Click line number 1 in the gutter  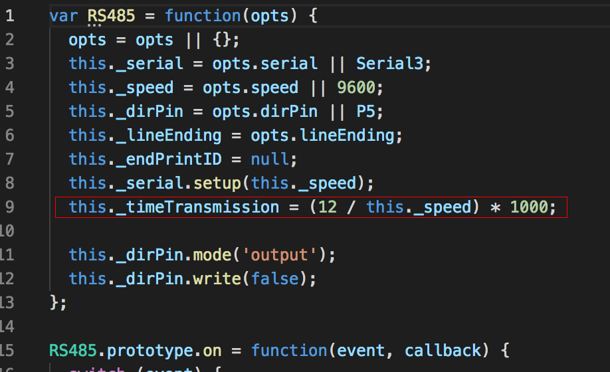click(10, 16)
